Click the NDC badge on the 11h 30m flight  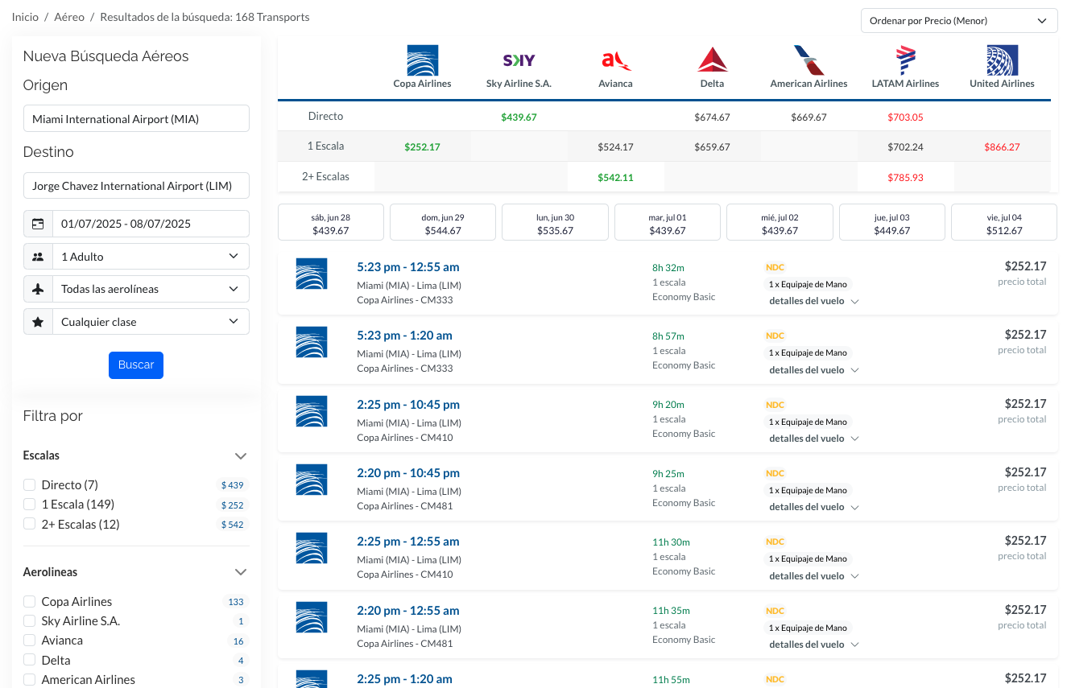click(x=775, y=542)
